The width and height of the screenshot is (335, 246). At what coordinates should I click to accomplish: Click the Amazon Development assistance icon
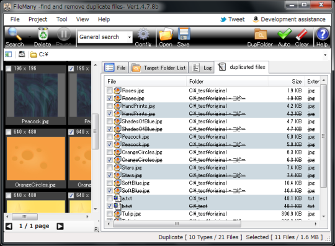[x=256, y=19]
